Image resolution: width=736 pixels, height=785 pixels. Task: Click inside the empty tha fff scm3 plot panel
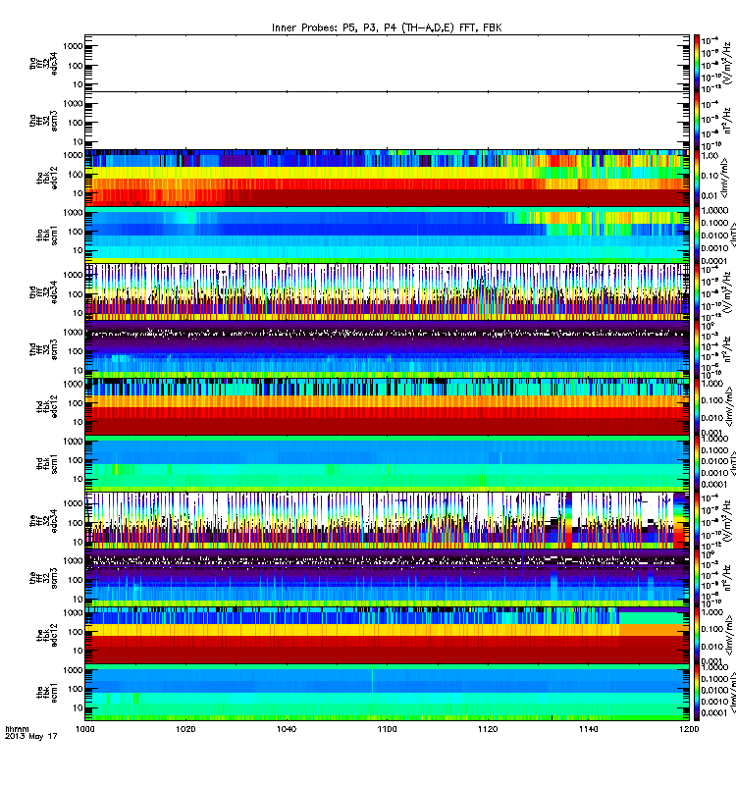pos(387,121)
